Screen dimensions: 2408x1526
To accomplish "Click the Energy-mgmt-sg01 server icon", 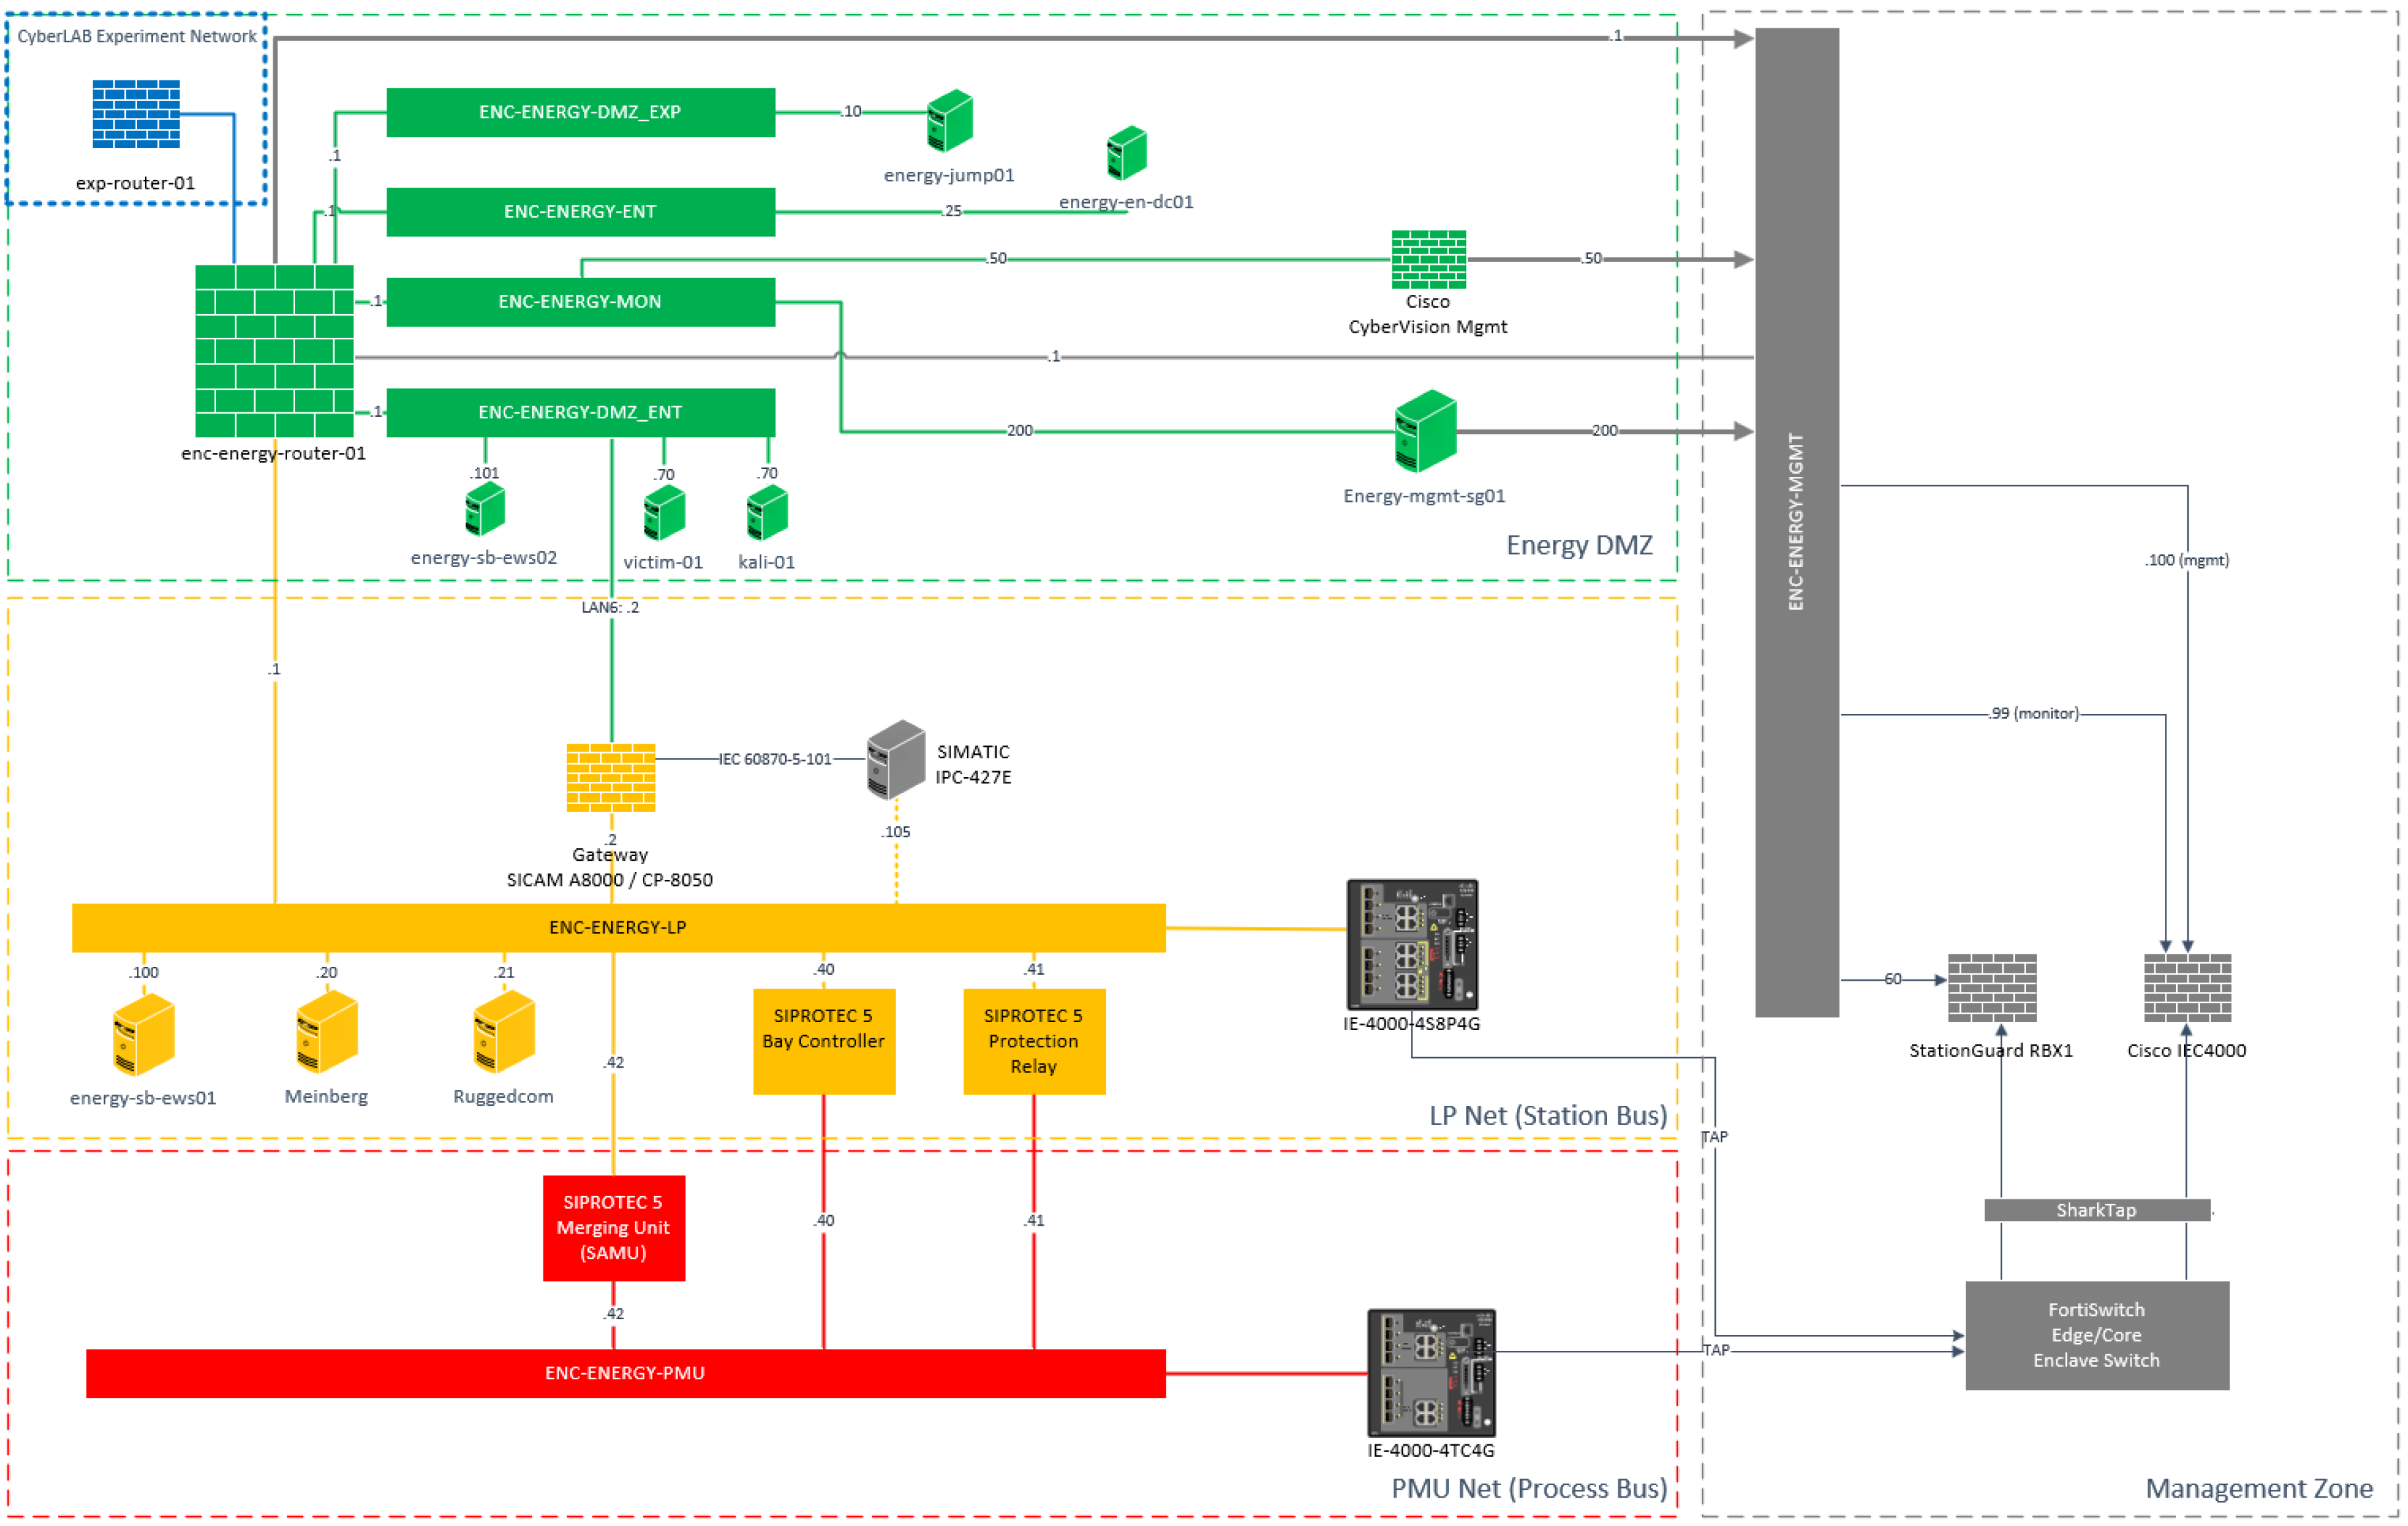I will (x=1425, y=431).
